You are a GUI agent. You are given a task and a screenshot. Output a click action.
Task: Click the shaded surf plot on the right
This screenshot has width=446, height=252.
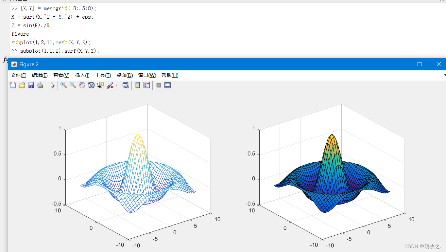tap(332, 173)
